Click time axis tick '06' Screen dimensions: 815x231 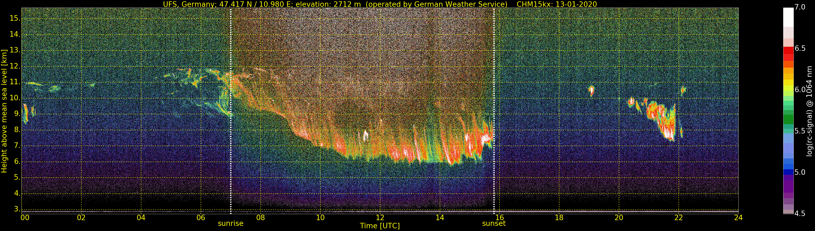[201, 218]
